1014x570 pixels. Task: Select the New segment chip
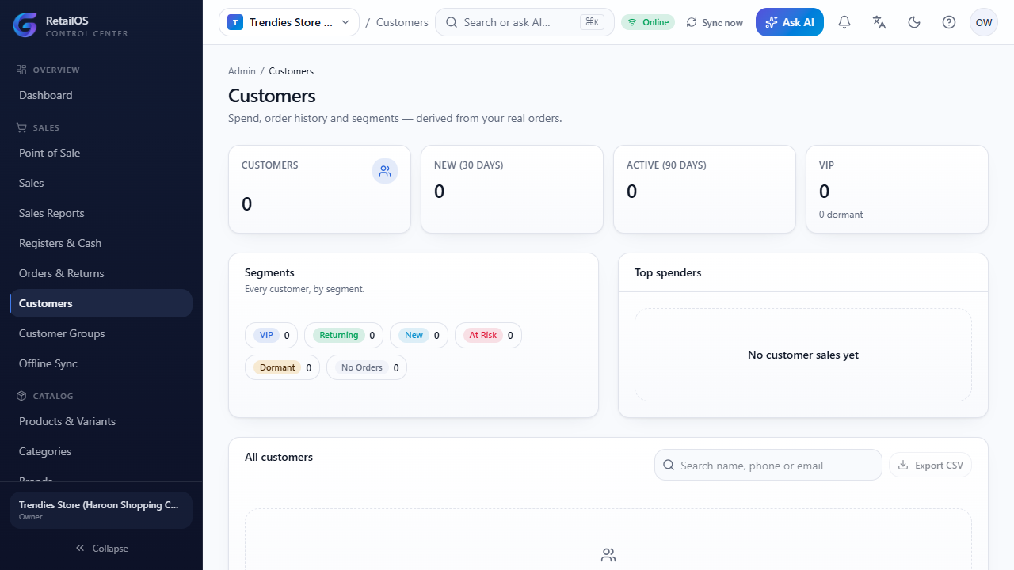click(x=419, y=336)
